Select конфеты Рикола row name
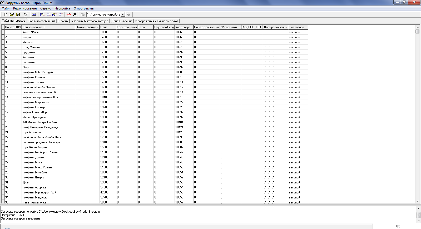The image size is (421, 229). click(x=48, y=77)
